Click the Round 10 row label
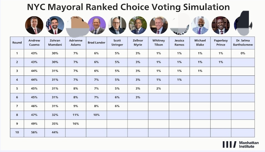The width and height of the screenshot is (265, 152). coord(17,132)
